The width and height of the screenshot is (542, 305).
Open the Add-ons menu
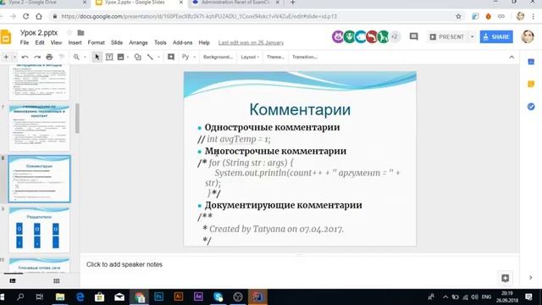click(183, 42)
